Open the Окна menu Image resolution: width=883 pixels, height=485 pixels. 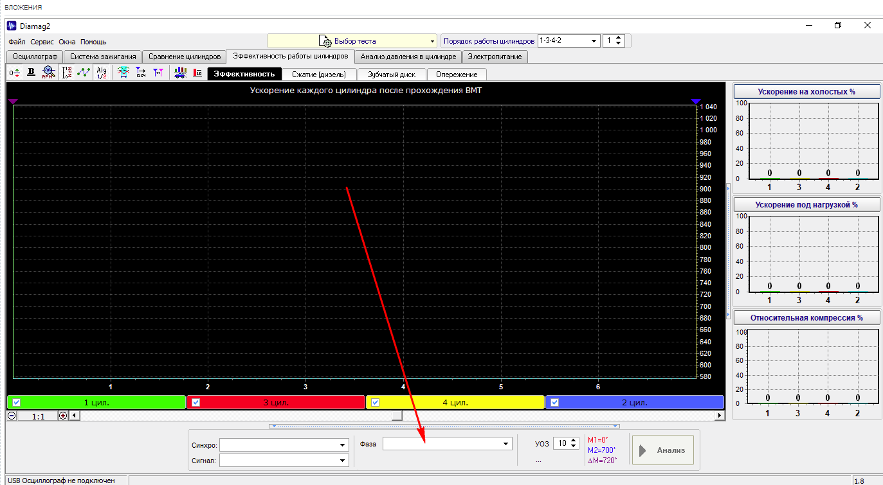click(67, 42)
